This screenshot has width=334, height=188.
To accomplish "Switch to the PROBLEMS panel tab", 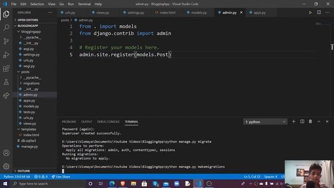I will click(x=69, y=122).
